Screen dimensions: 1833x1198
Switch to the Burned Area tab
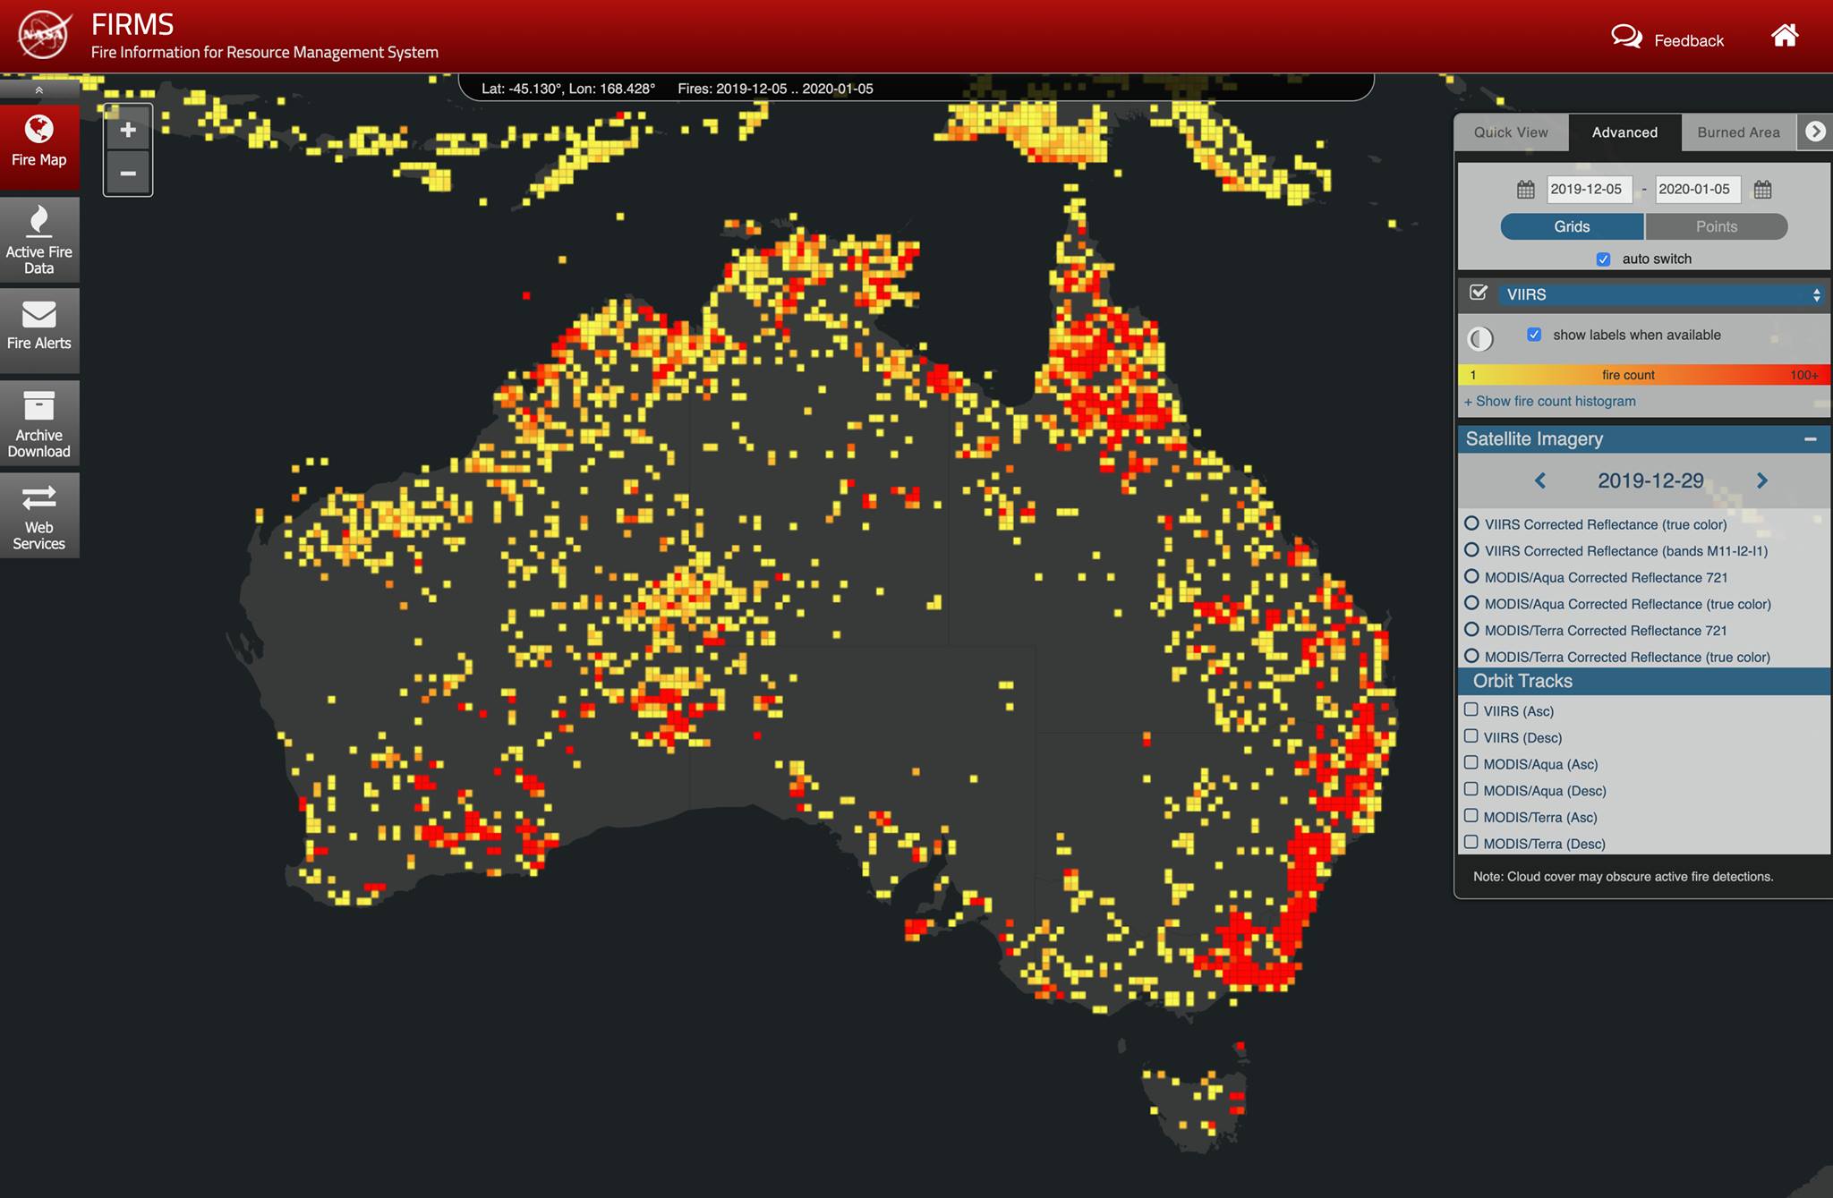1738,132
